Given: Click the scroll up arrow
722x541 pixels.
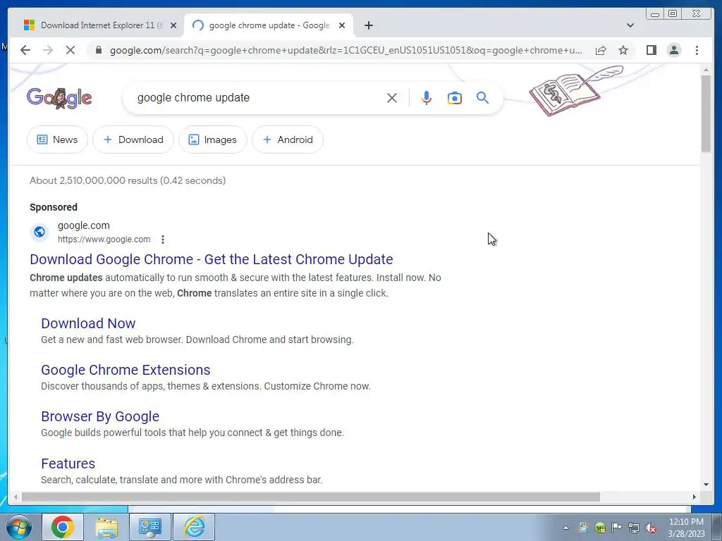Looking at the screenshot, I should [x=706, y=70].
